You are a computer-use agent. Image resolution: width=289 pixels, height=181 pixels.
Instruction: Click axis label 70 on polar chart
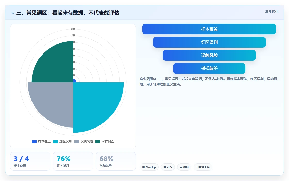tap(73, 35)
